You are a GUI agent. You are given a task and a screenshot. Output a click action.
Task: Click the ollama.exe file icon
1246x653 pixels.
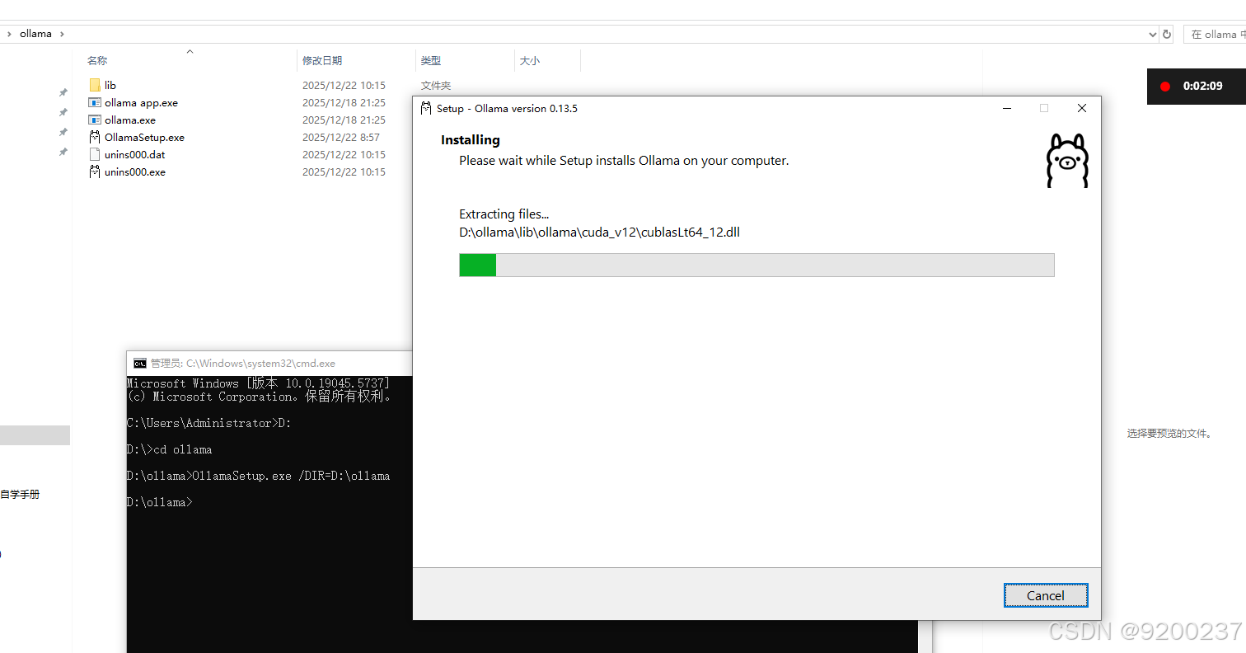tap(95, 120)
